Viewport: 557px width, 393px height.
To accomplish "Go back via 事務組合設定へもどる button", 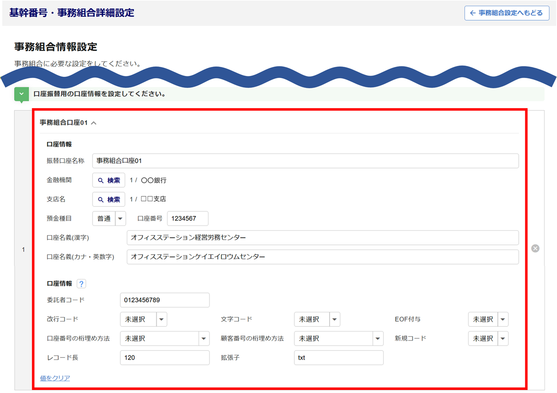I will [506, 13].
